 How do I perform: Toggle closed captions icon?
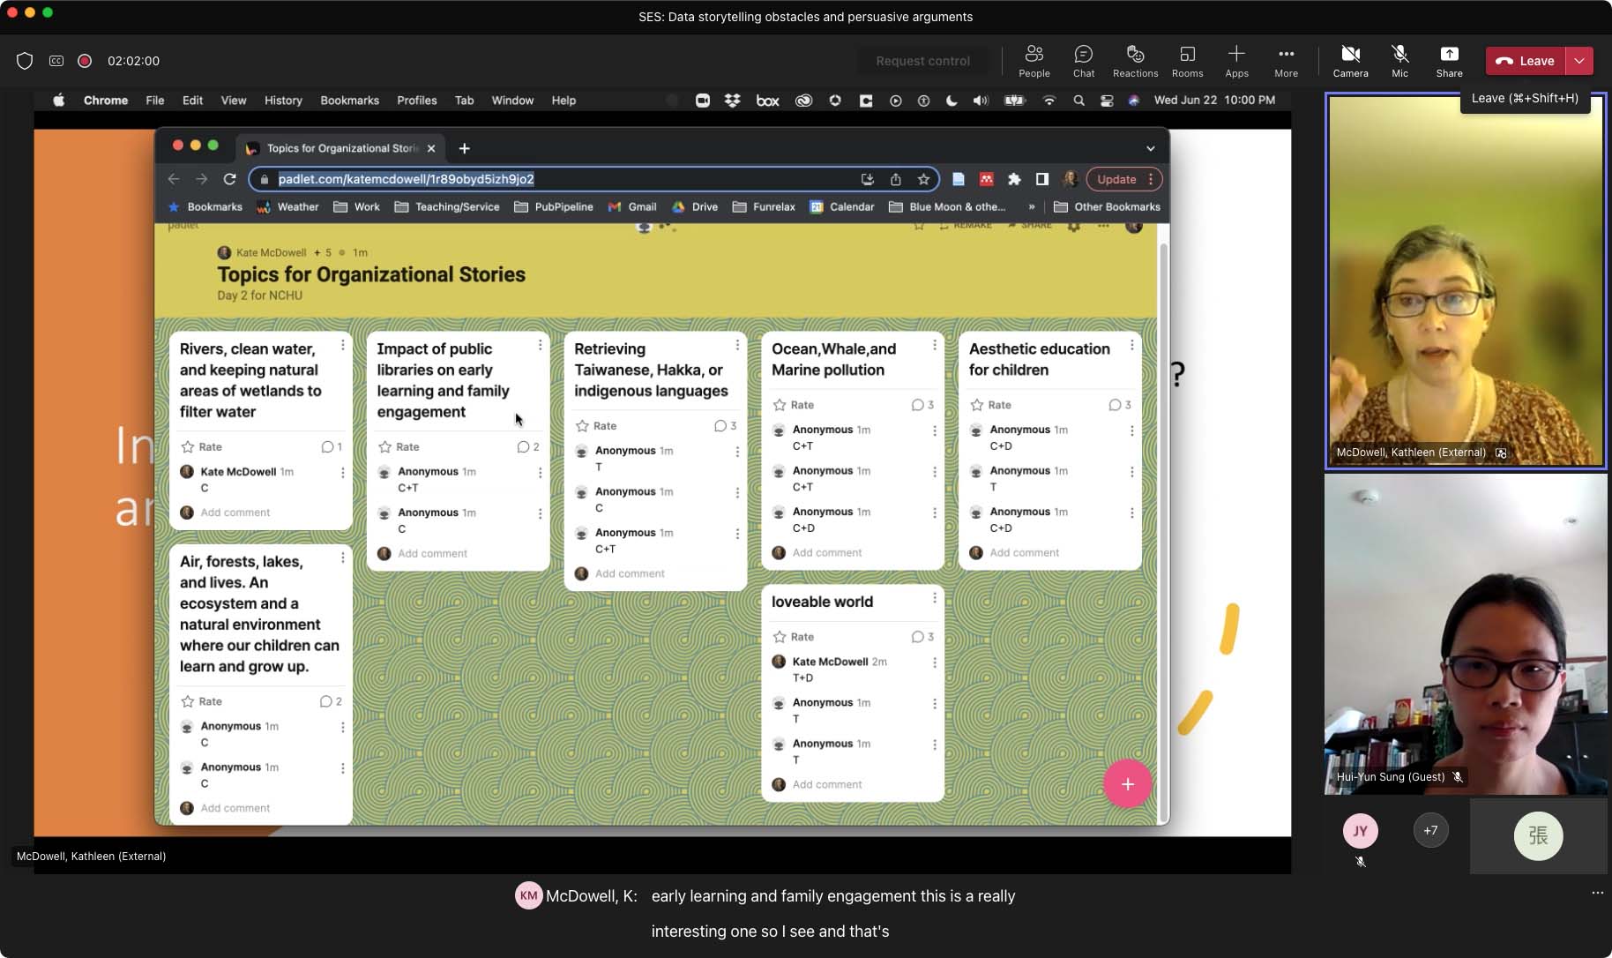coord(56,61)
